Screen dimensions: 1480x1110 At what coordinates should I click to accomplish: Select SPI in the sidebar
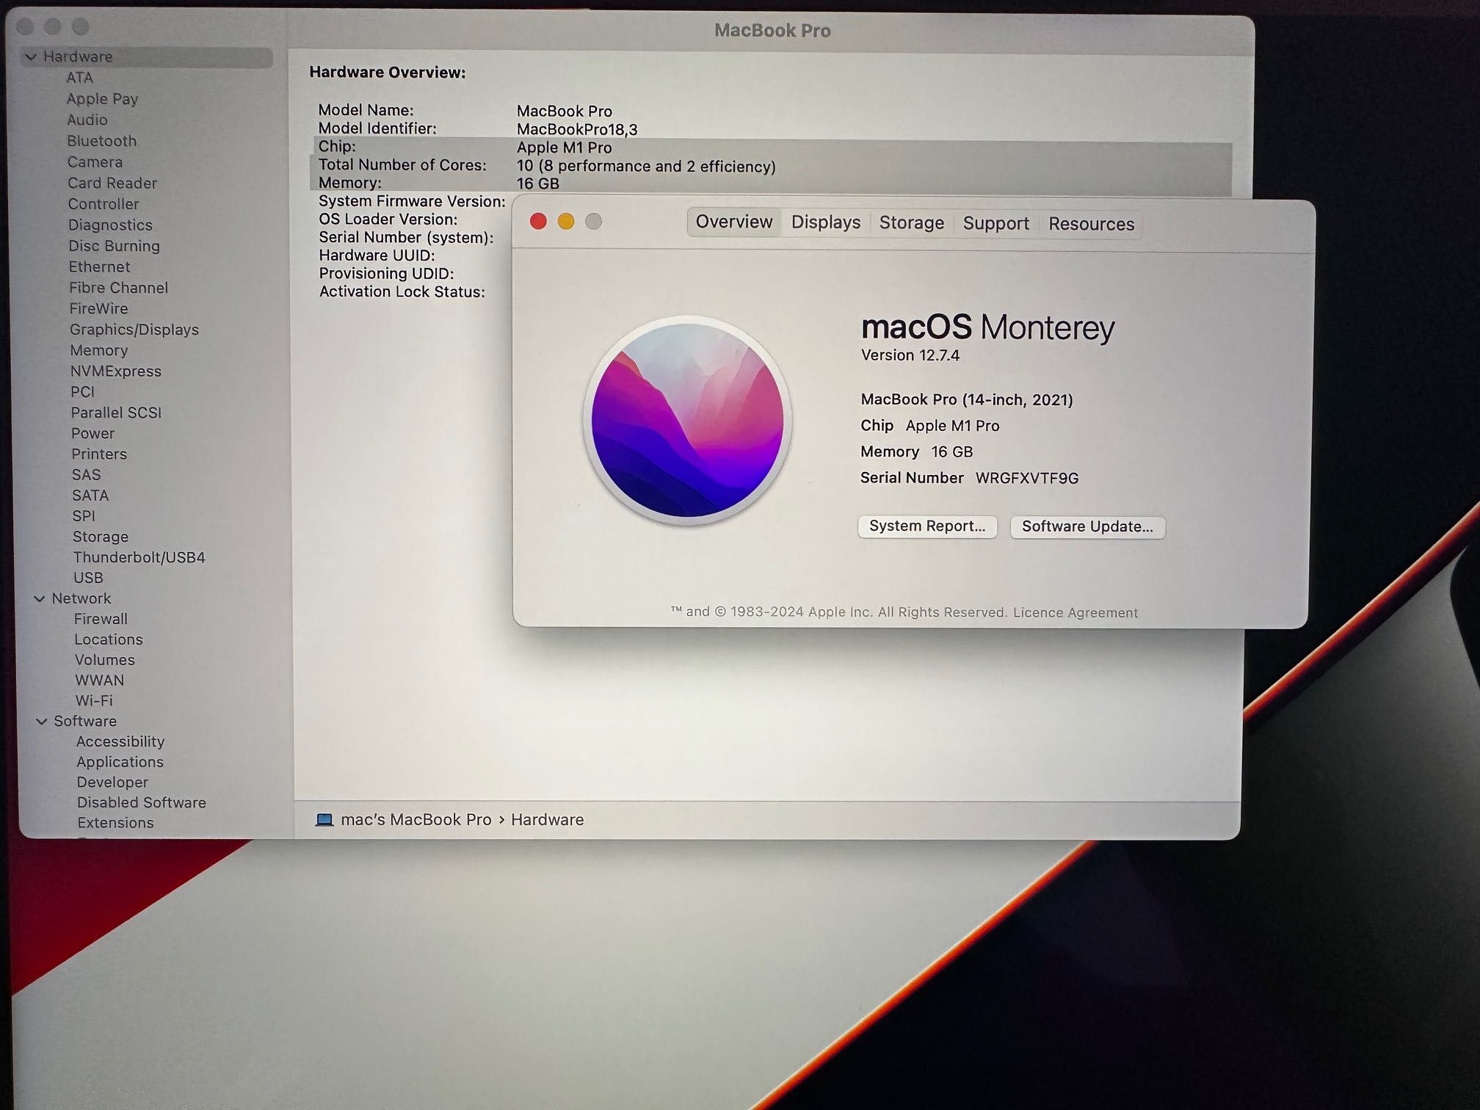84,516
